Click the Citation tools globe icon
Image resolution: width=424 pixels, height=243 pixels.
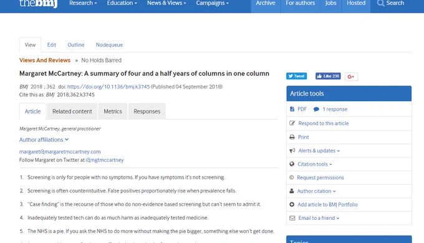[x=292, y=164]
